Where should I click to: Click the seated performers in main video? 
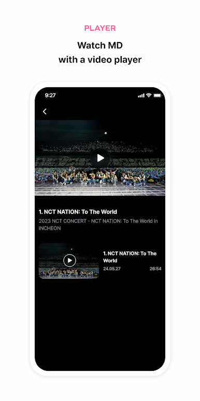[99, 177]
